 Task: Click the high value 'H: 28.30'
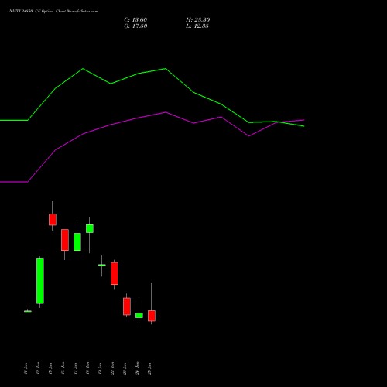click(x=197, y=20)
